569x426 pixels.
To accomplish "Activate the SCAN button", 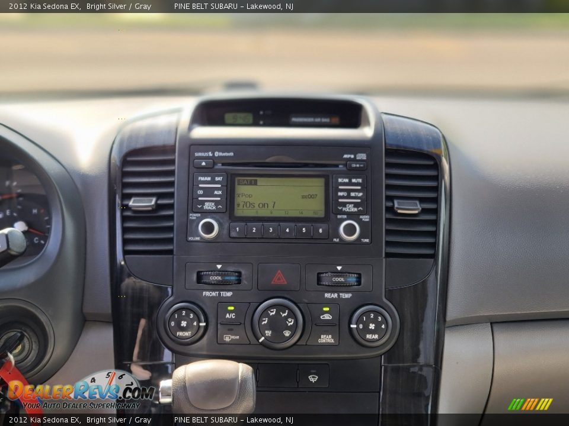I will click(x=343, y=180).
